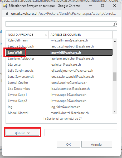Click the Adresse de courrier column header
122x158 pixels.
80,35
